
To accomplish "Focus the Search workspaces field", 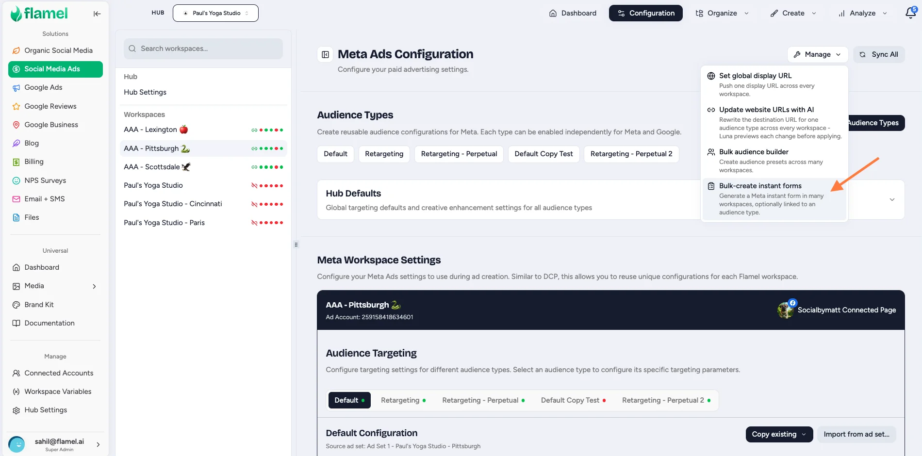I will click(x=203, y=49).
